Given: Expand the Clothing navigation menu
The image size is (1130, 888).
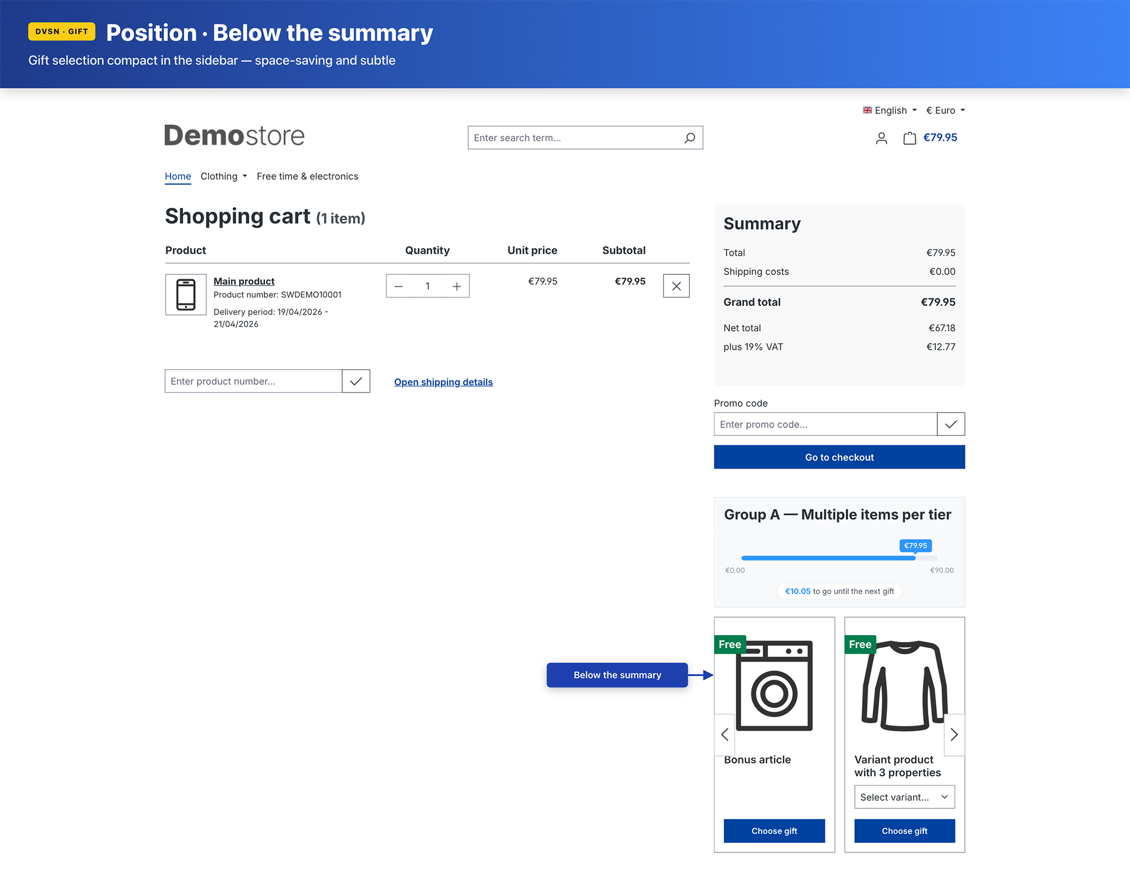Looking at the screenshot, I should click(x=224, y=177).
